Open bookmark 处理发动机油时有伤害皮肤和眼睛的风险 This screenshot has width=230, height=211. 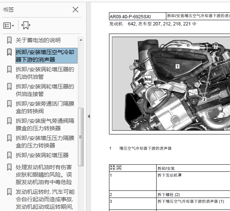click(44, 175)
